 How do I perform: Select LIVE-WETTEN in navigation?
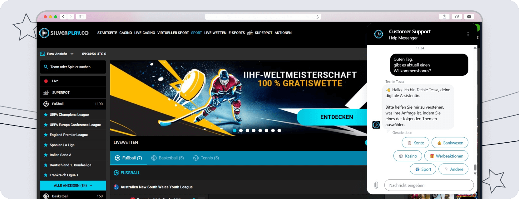coord(215,33)
